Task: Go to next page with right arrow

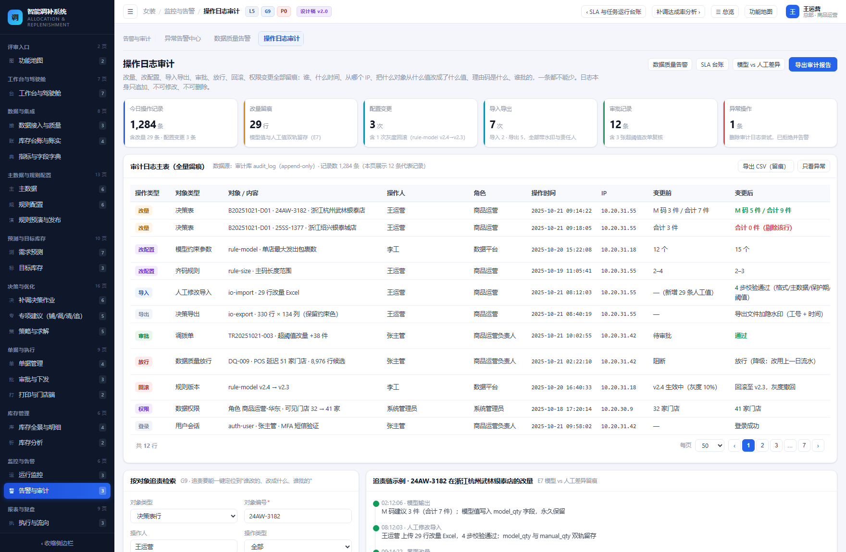Action: (x=818, y=445)
